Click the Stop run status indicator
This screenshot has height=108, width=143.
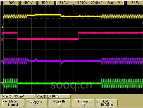110,3
